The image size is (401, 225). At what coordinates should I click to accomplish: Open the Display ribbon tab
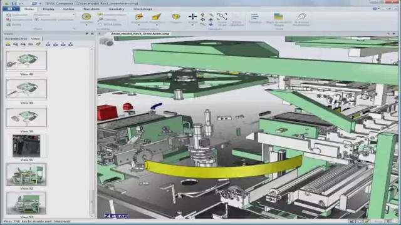pyautogui.click(x=48, y=9)
